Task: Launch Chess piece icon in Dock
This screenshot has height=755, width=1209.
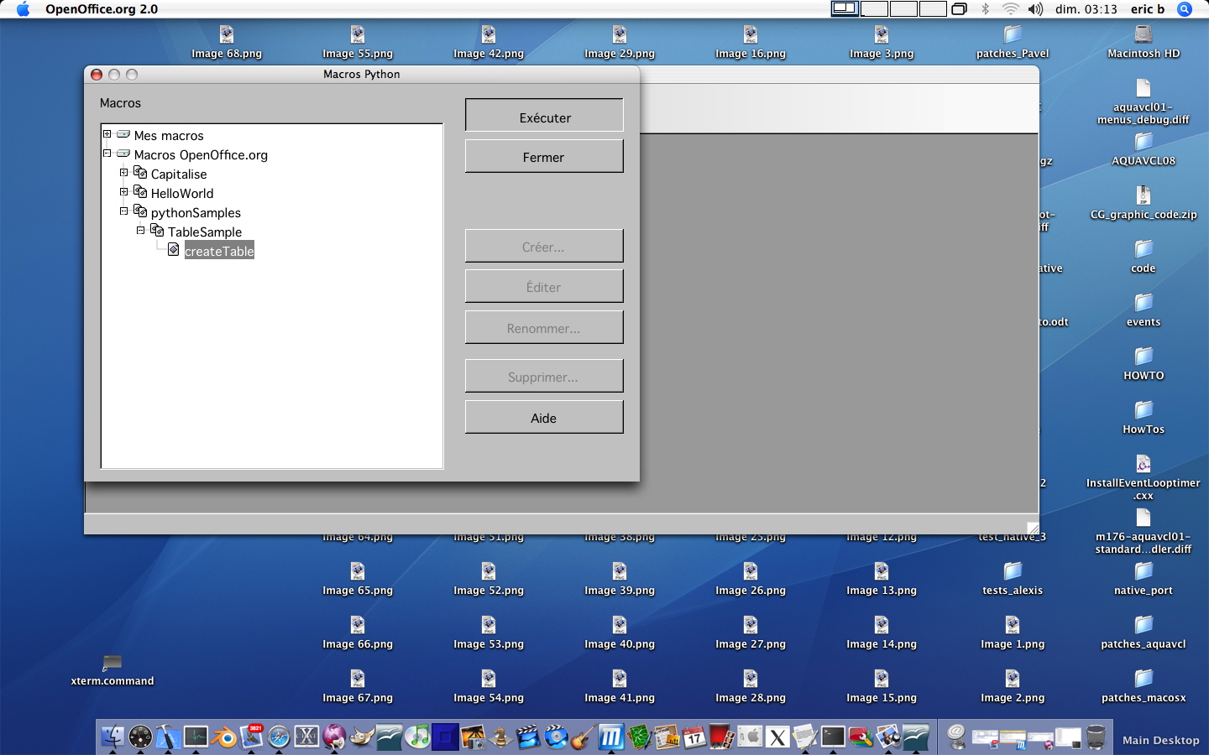Action: 500,737
